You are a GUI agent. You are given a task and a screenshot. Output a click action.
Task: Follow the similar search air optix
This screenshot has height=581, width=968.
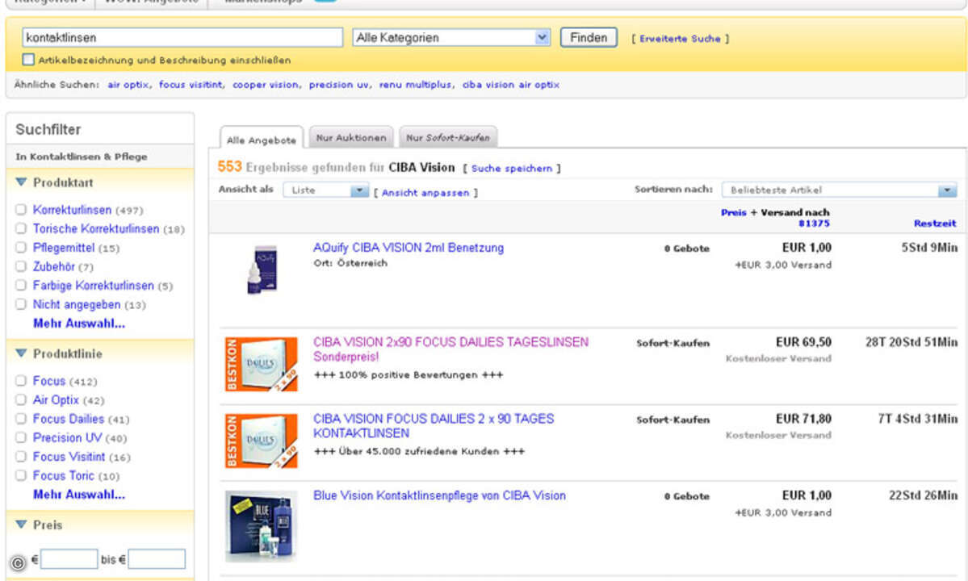(x=128, y=85)
